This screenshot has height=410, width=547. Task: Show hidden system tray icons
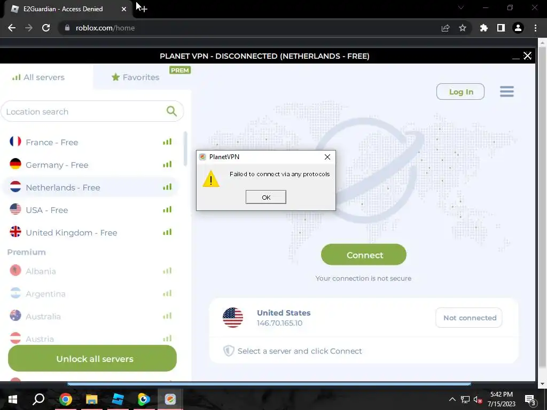tap(452, 399)
